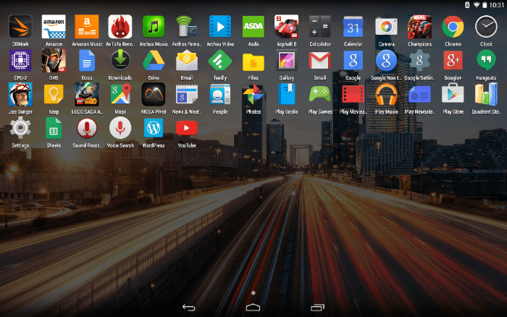Launch YouTube

(187, 128)
